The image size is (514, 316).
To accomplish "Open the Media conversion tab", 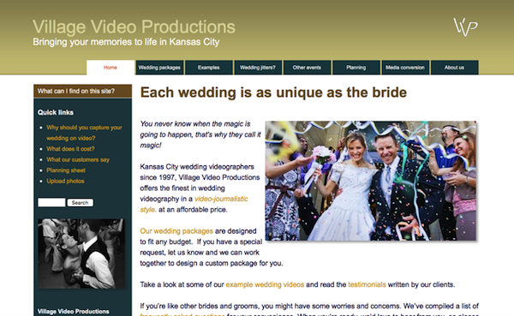I will tap(405, 68).
